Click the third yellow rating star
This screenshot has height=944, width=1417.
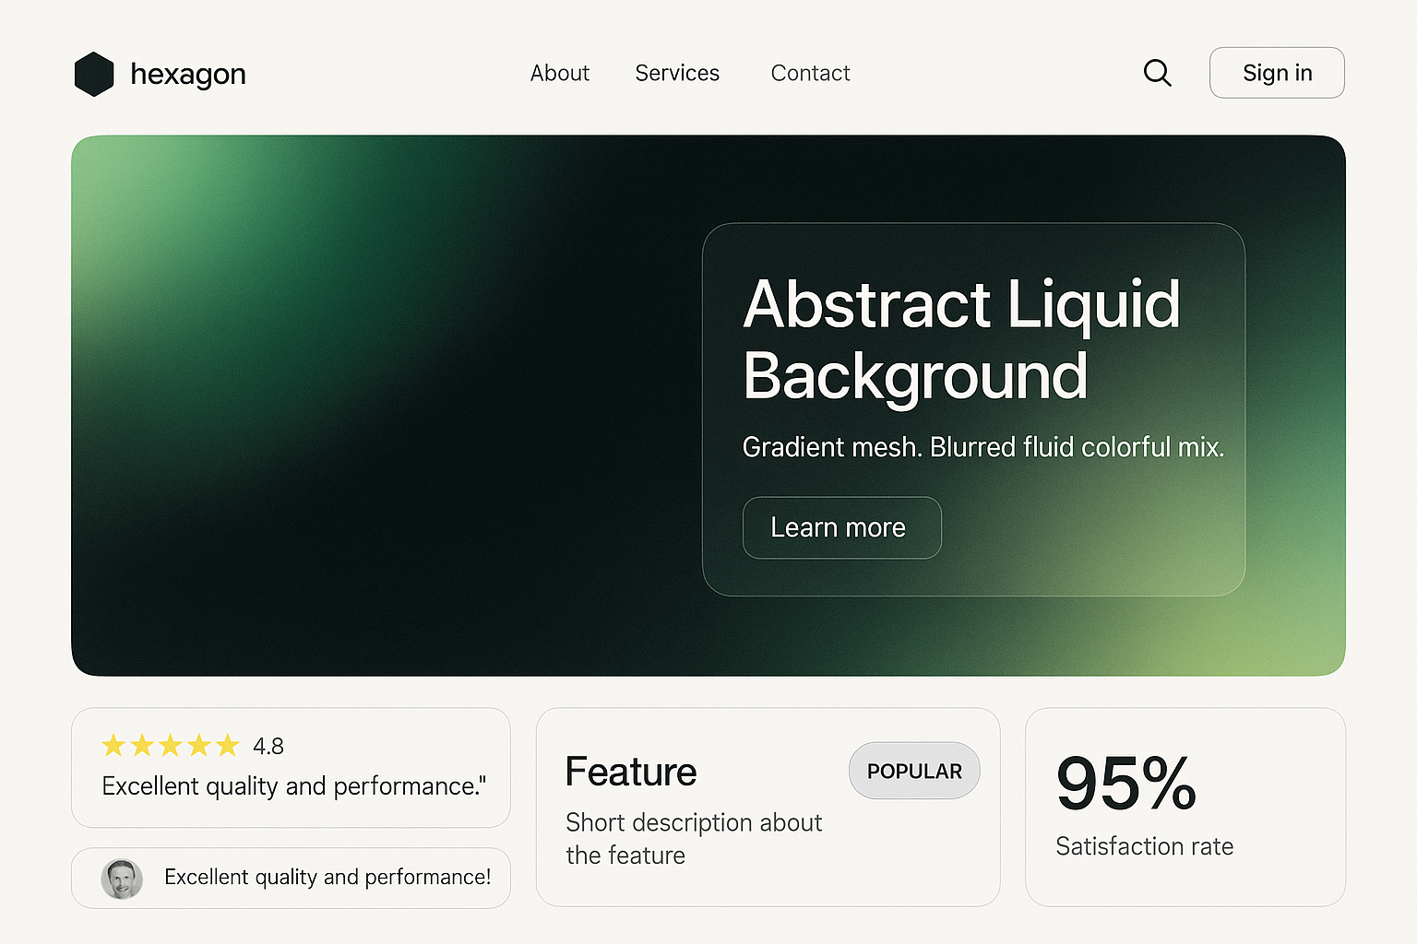tap(171, 745)
